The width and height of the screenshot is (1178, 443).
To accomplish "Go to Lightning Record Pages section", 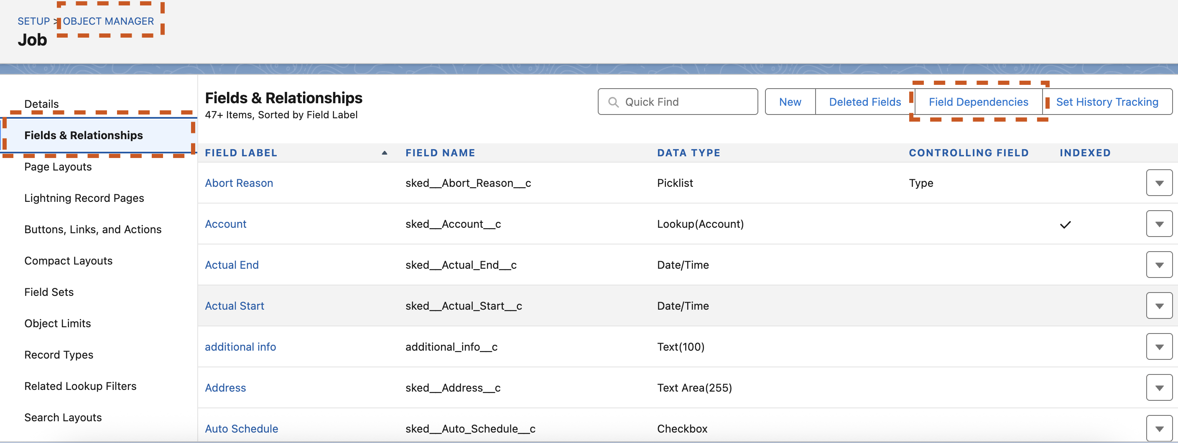I will point(84,198).
